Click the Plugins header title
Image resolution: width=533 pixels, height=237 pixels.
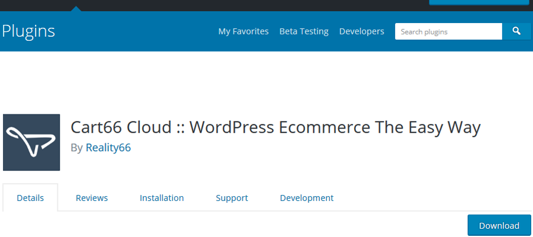pyautogui.click(x=28, y=31)
